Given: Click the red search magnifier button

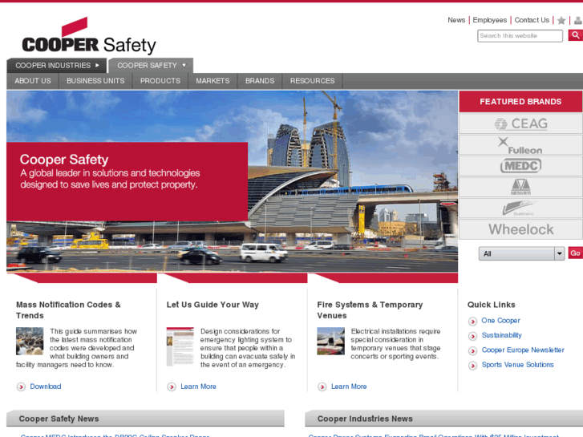Looking at the screenshot, I should (575, 35).
